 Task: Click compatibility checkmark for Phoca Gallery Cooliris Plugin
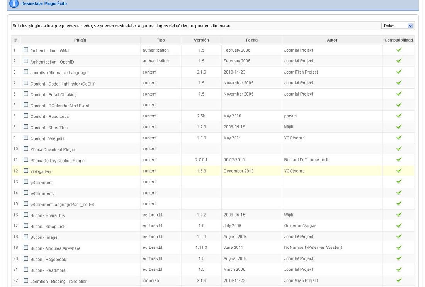pyautogui.click(x=399, y=159)
